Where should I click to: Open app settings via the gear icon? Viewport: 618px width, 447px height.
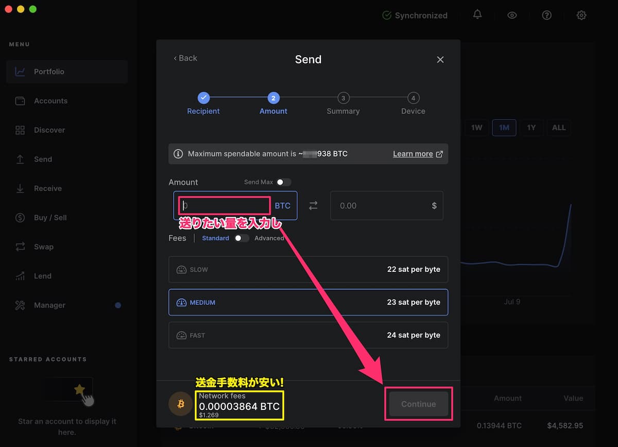[581, 15]
